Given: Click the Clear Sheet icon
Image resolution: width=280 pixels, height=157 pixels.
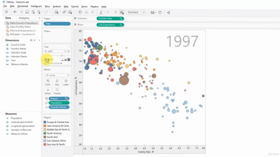Looking at the screenshot, I should point(70,12).
